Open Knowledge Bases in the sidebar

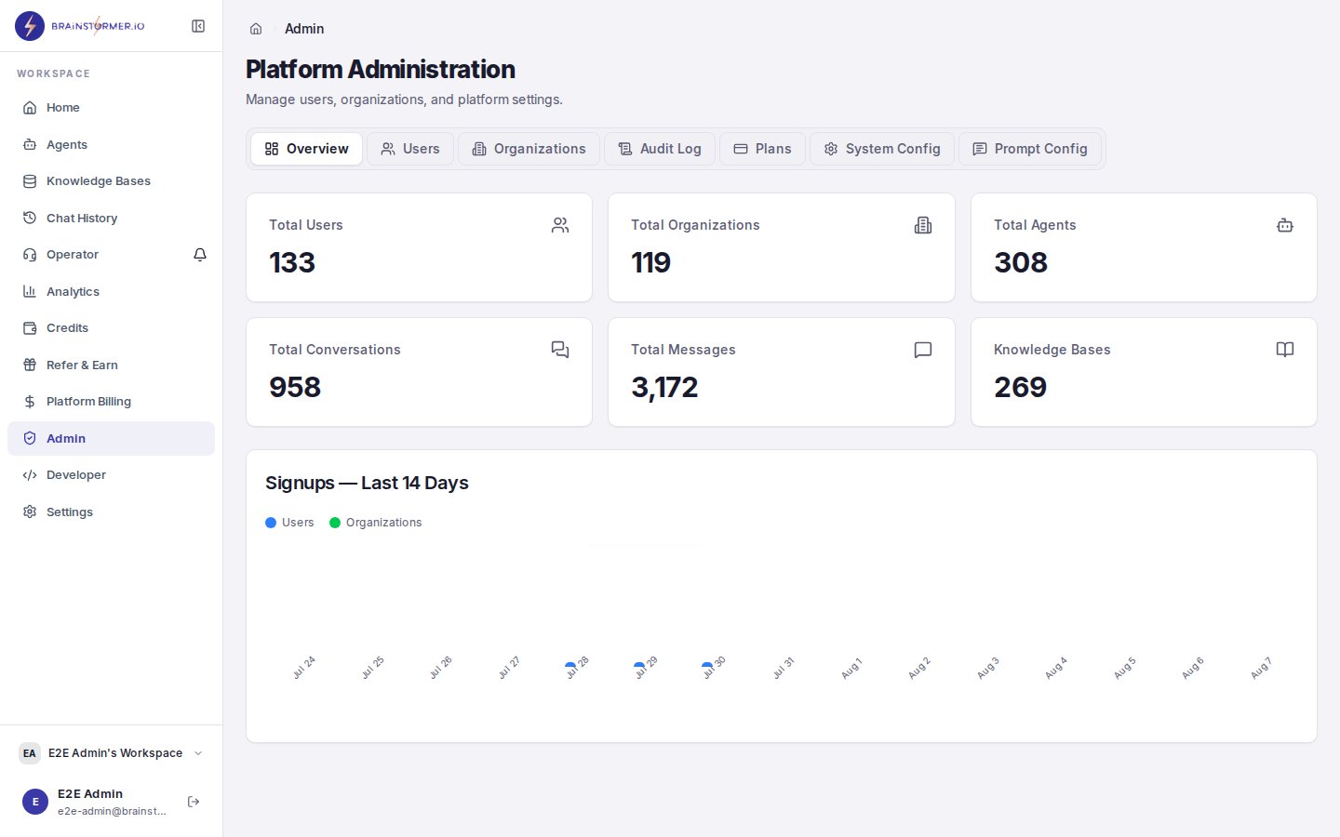click(x=111, y=181)
